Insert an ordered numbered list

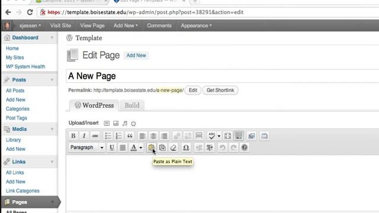click(118, 135)
